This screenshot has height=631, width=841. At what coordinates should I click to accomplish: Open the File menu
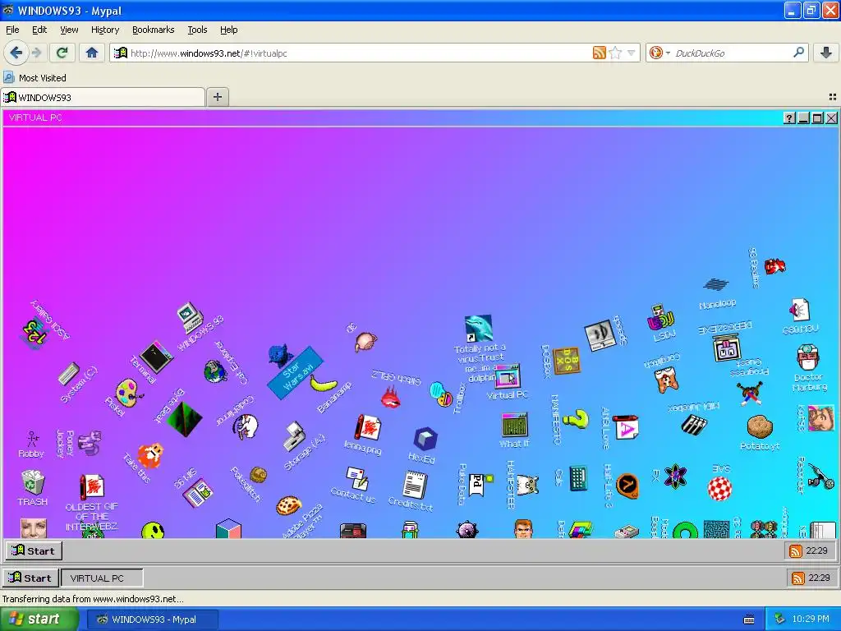point(12,30)
